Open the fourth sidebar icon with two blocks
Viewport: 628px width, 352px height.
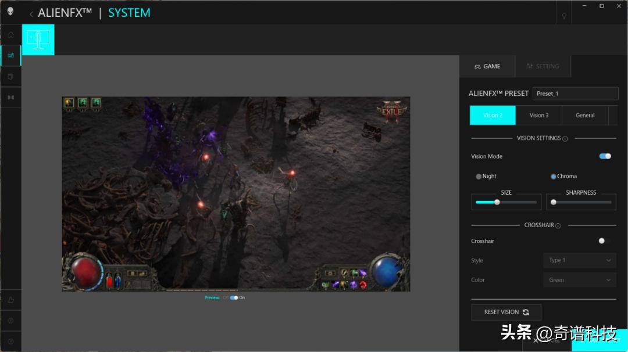click(x=11, y=97)
